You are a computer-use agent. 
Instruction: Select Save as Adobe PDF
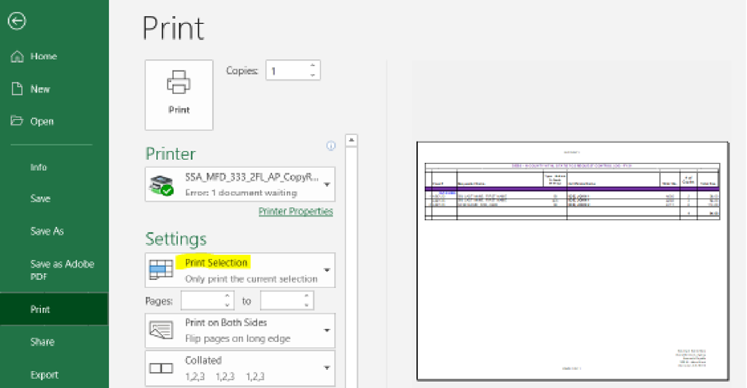coord(62,270)
